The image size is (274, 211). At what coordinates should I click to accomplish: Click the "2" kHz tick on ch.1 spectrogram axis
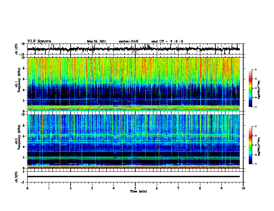click(24, 101)
